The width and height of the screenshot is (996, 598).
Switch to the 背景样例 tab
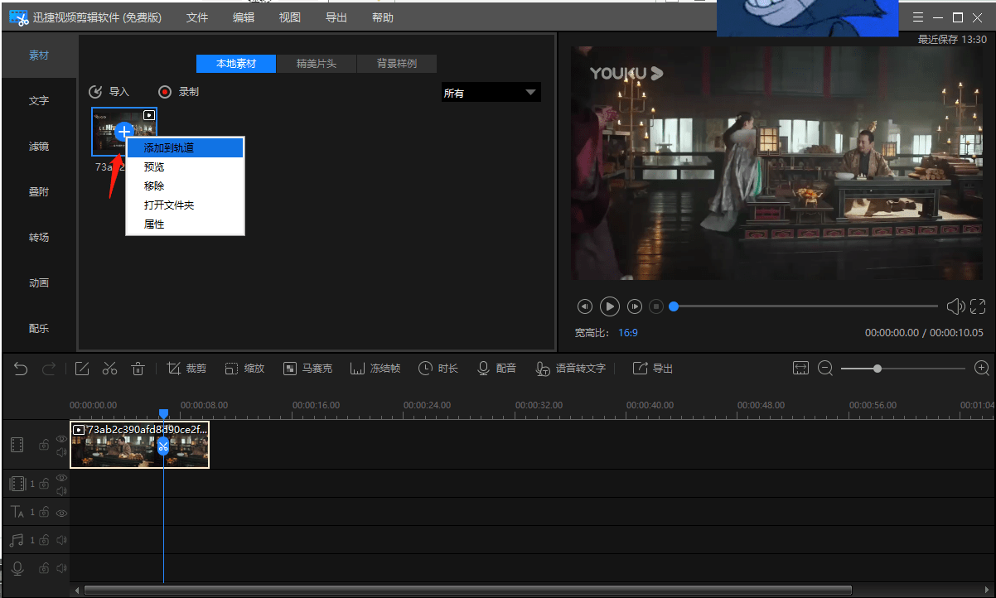[x=397, y=64]
